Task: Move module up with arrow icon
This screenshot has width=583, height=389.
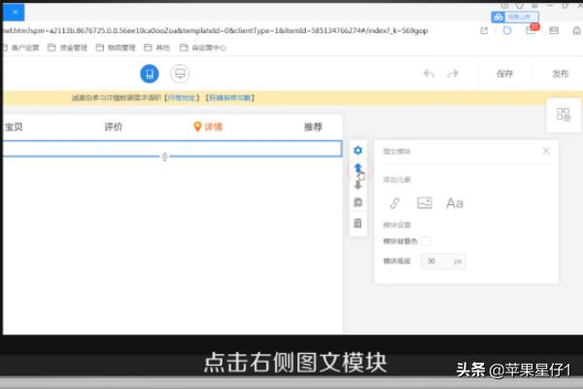Action: [358, 167]
